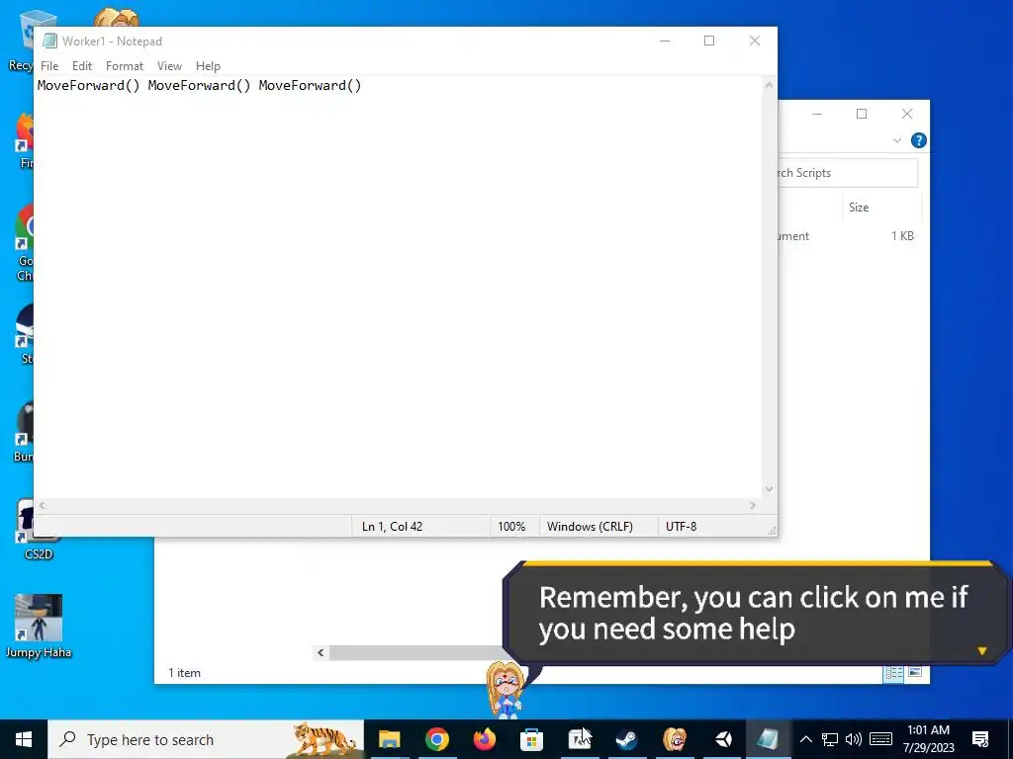This screenshot has width=1013, height=759.
Task: Select the 1 KB file size cell
Action: tap(902, 236)
